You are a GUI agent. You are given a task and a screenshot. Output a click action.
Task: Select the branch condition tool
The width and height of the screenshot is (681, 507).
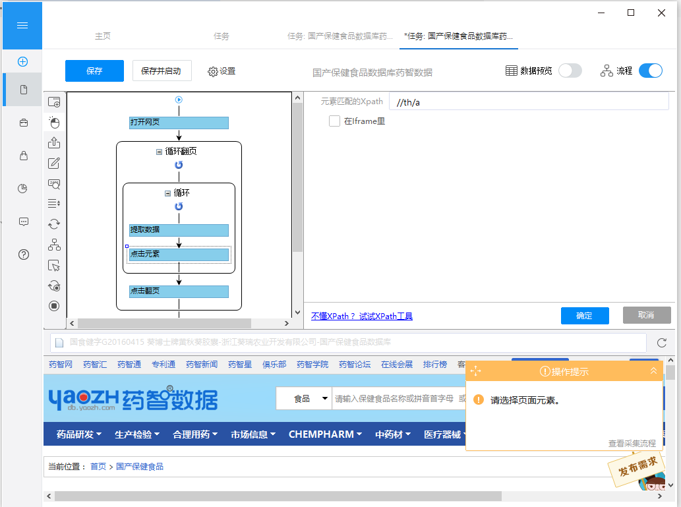(54, 245)
